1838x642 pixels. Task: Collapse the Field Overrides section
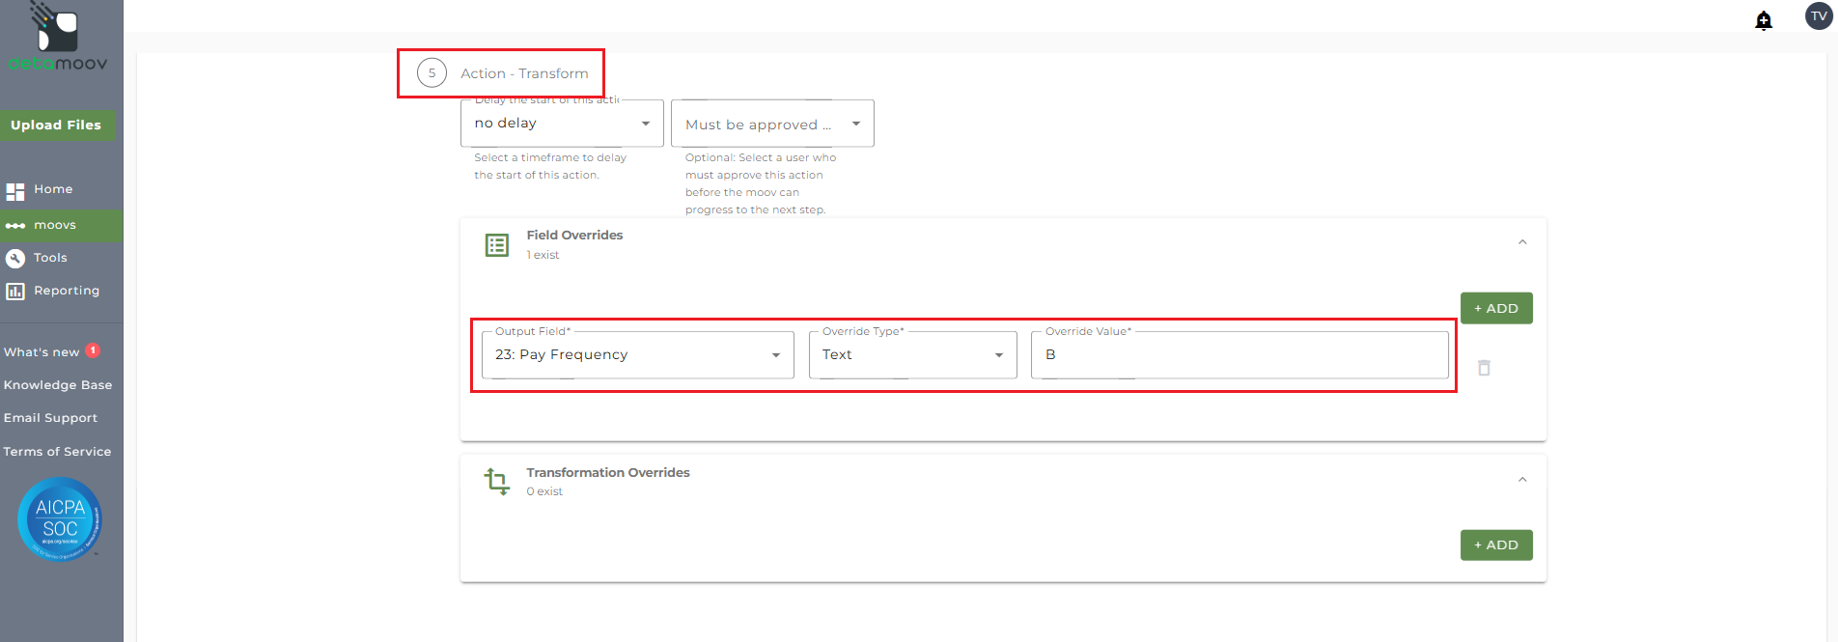[x=1522, y=242]
